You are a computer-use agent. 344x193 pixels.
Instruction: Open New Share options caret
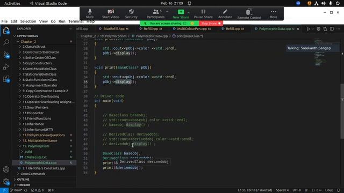(x=189, y=12)
